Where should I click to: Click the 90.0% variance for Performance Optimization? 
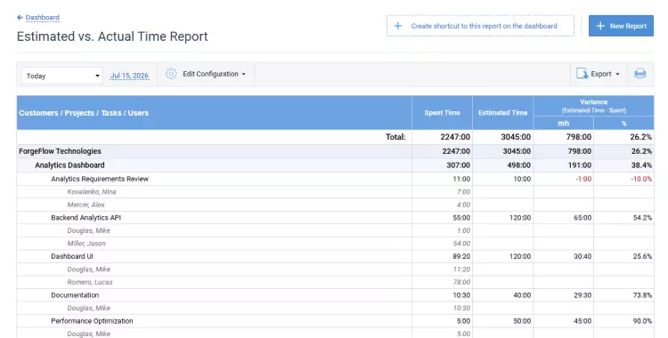click(x=642, y=321)
